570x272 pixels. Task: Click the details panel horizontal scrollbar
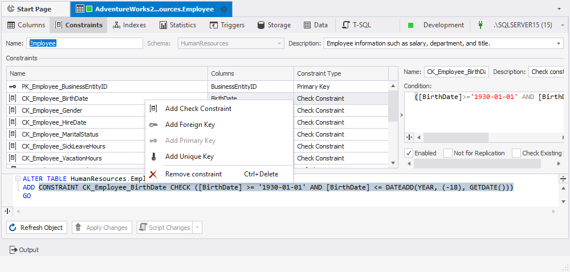click(477, 164)
